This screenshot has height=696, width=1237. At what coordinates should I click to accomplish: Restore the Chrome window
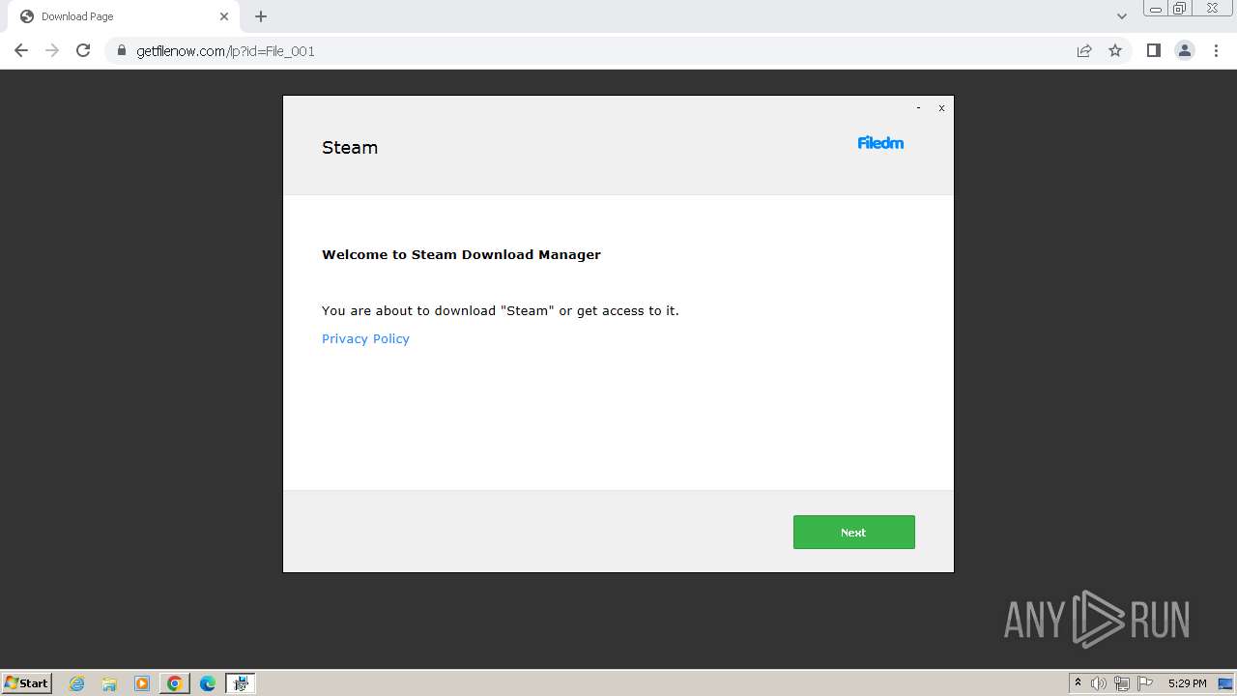pos(1180,8)
